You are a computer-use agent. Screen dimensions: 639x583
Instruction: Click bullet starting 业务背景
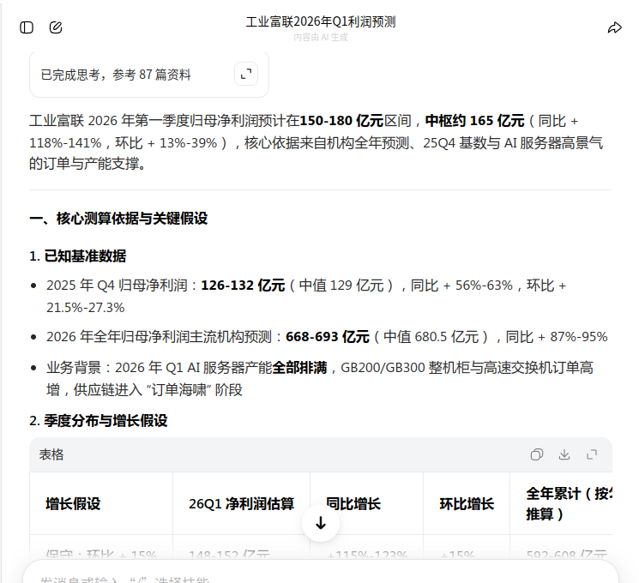click(320, 378)
